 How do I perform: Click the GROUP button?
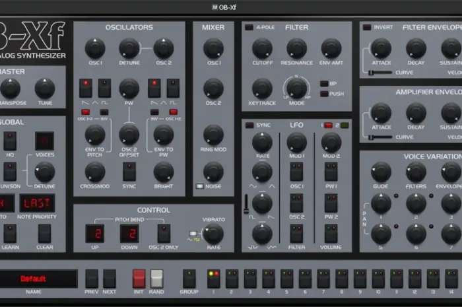pyautogui.click(x=189, y=279)
